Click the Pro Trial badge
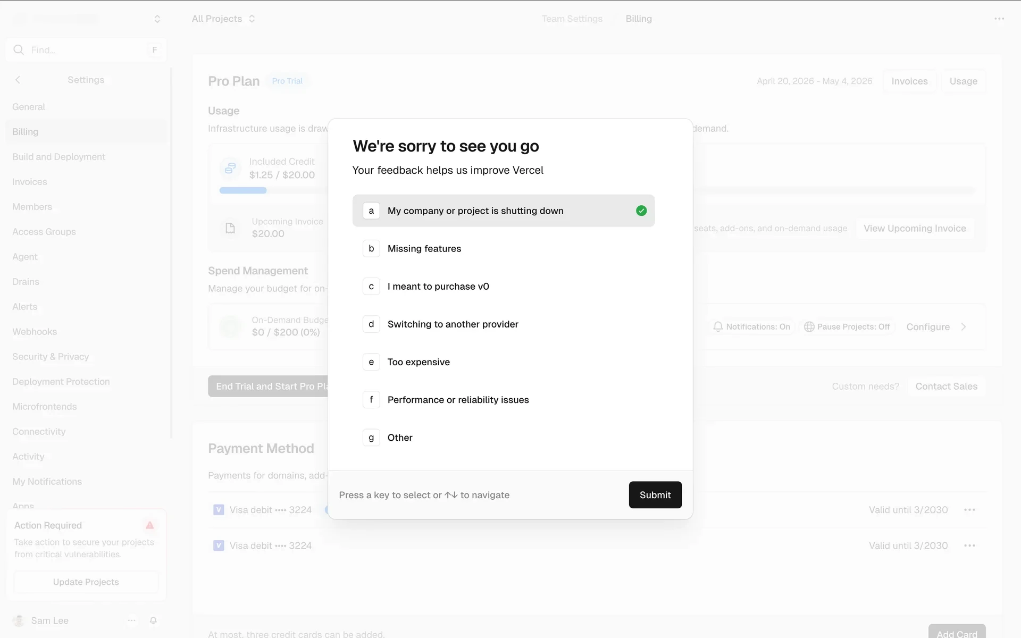The width and height of the screenshot is (1021, 638). [x=287, y=81]
